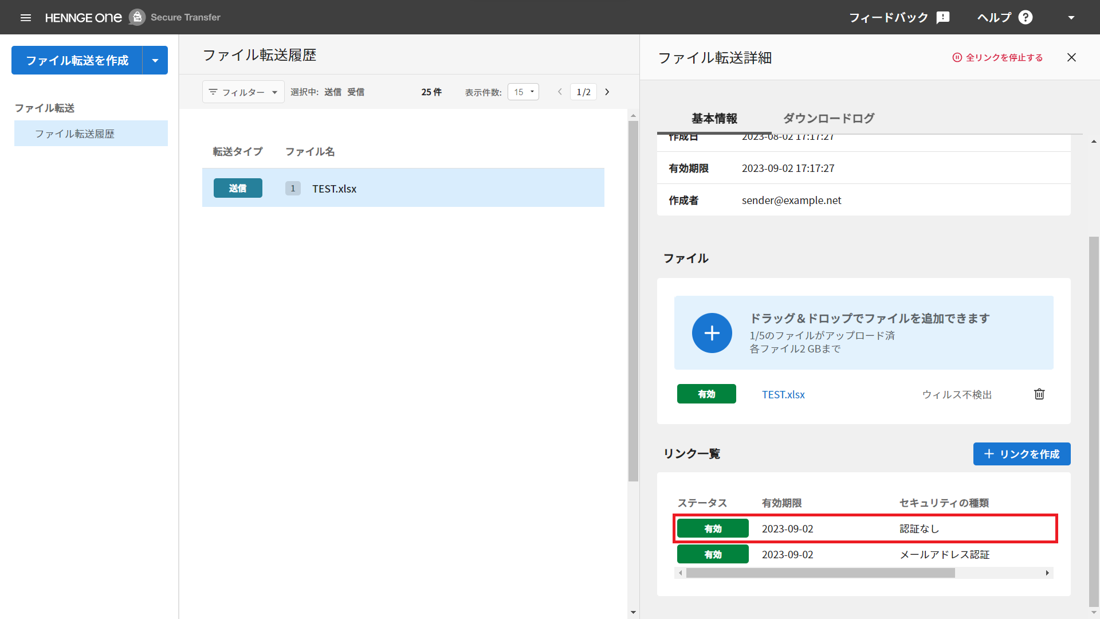This screenshot has height=619, width=1100.
Task: Click the Secure Transfer lock icon
Action: [137, 17]
